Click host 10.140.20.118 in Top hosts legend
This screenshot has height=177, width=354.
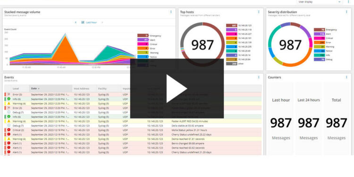click(245, 30)
